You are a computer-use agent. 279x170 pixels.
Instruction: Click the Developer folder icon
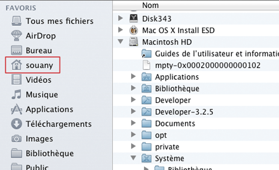[146, 100]
